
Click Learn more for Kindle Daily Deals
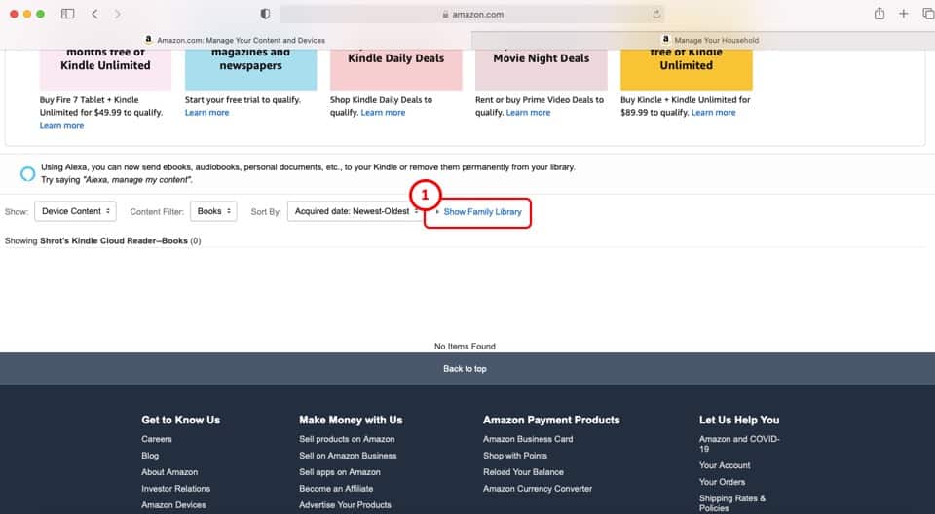click(x=383, y=113)
